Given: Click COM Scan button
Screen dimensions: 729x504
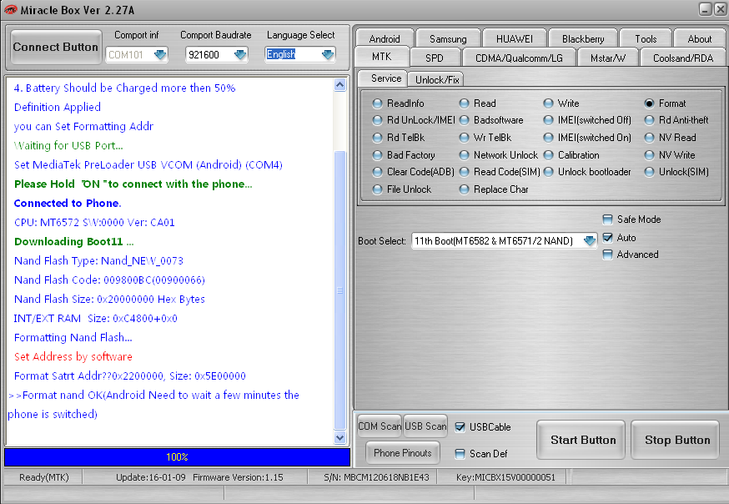Looking at the screenshot, I should (x=380, y=426).
